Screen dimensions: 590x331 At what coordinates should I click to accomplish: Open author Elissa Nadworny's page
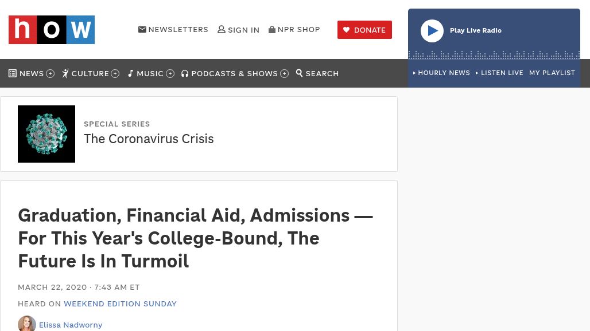pos(71,325)
